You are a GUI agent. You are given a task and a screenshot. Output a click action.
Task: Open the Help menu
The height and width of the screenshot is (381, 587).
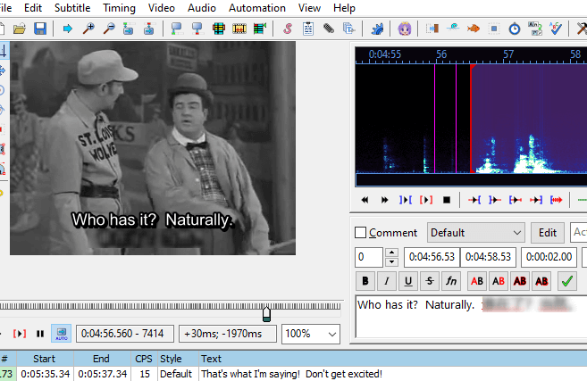click(344, 8)
